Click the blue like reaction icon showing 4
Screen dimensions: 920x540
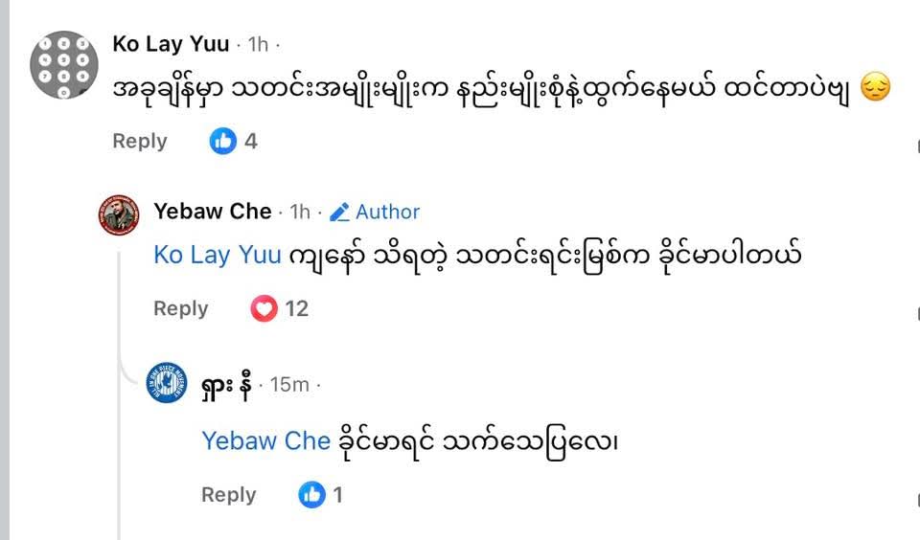pos(222,141)
